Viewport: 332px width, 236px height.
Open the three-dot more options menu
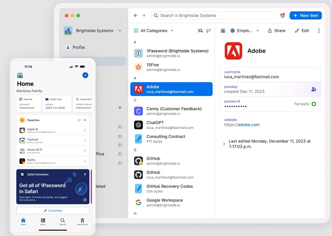(x=319, y=31)
